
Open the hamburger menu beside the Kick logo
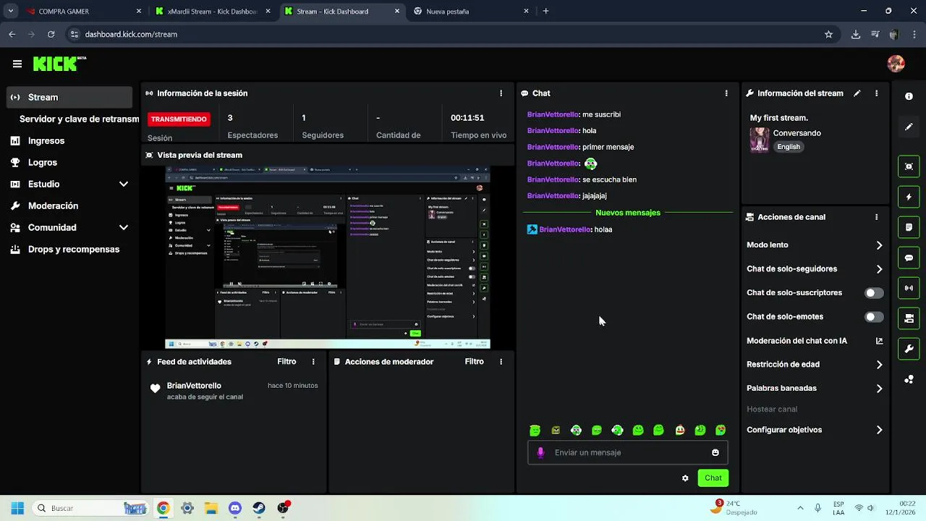point(17,64)
